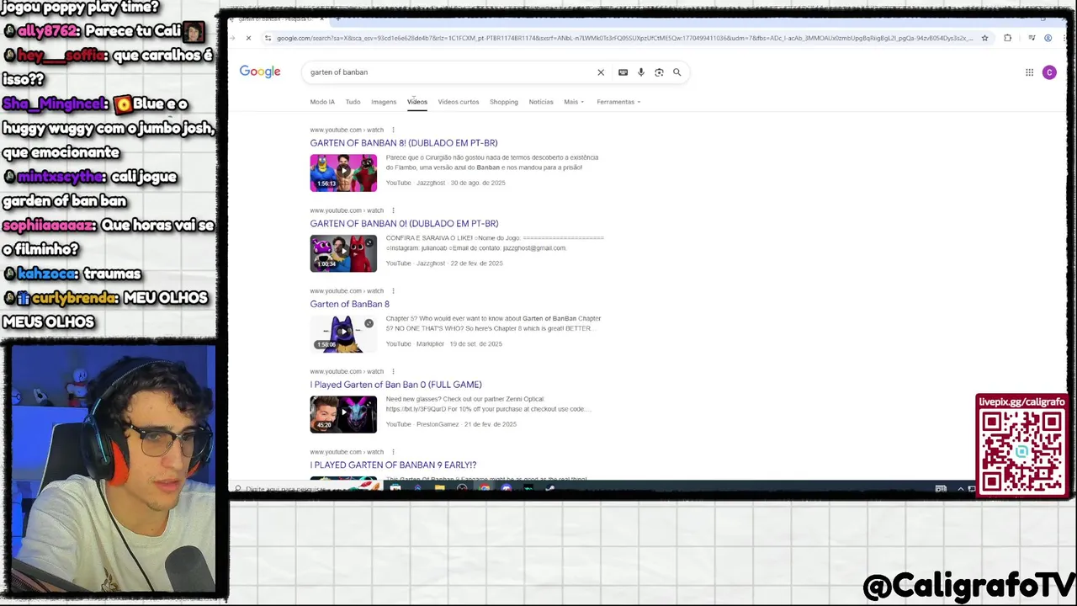
Task: Open options menu for Markiplier Garten of BanBan 8 result
Action: (x=393, y=291)
